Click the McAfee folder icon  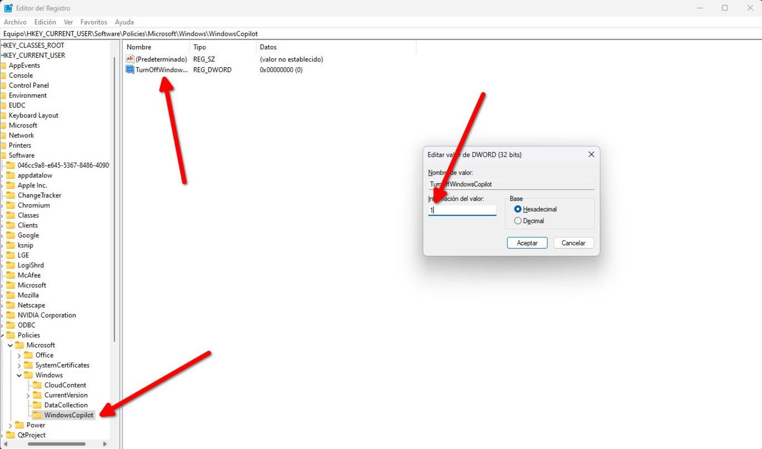click(x=11, y=276)
